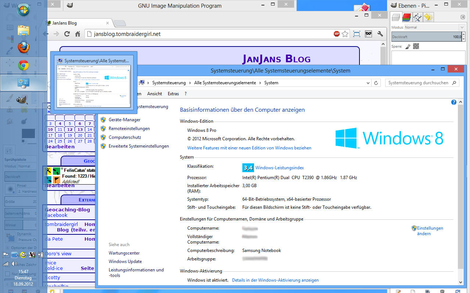
Task: Reload the page in Chrome
Action: pyautogui.click(x=67, y=34)
